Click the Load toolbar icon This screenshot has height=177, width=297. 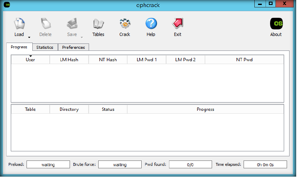click(19, 24)
